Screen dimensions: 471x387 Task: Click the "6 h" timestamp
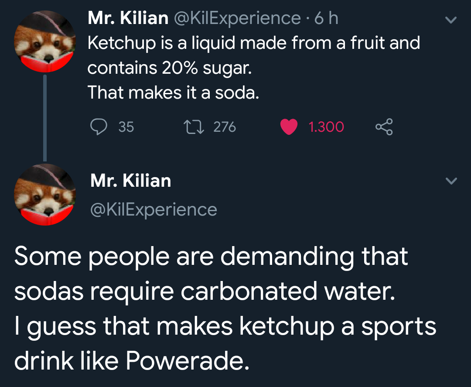tap(325, 18)
